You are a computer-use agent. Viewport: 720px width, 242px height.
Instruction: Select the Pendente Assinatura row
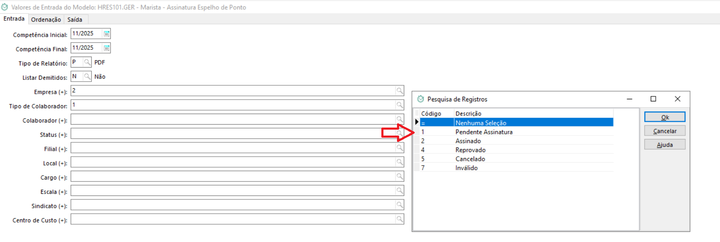coord(484,132)
